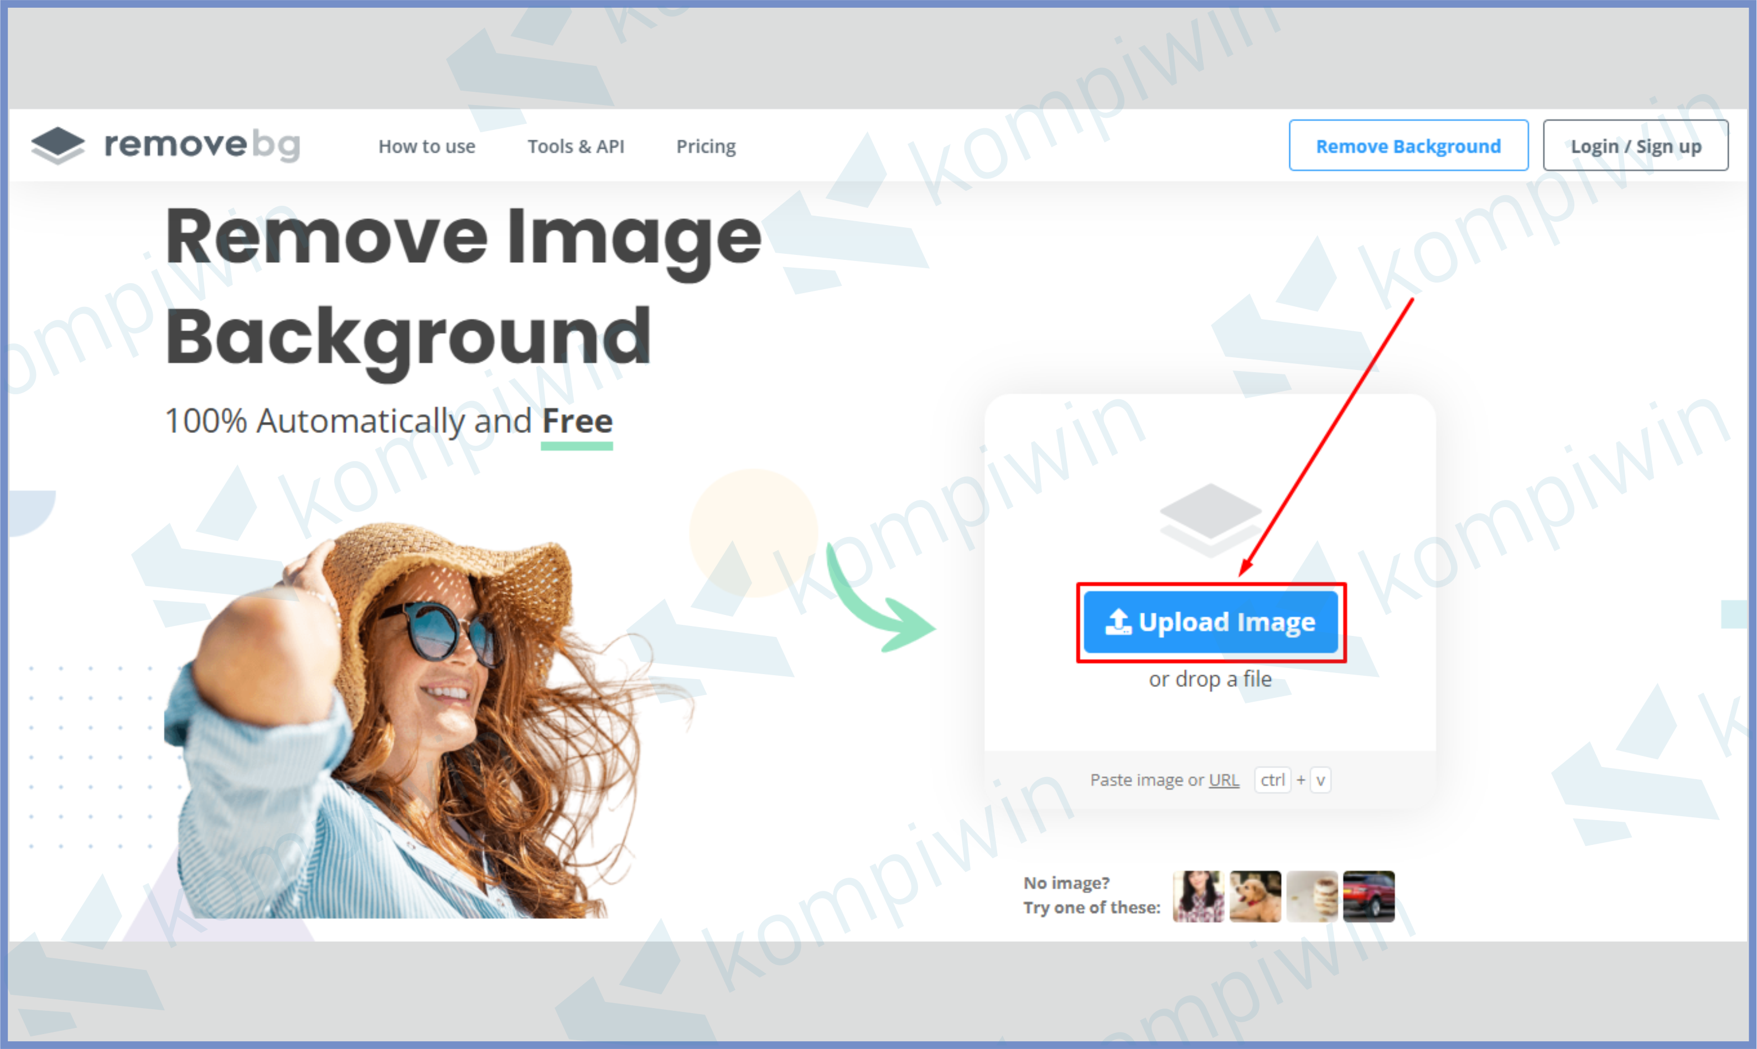Click Login / Sign up button

point(1635,145)
